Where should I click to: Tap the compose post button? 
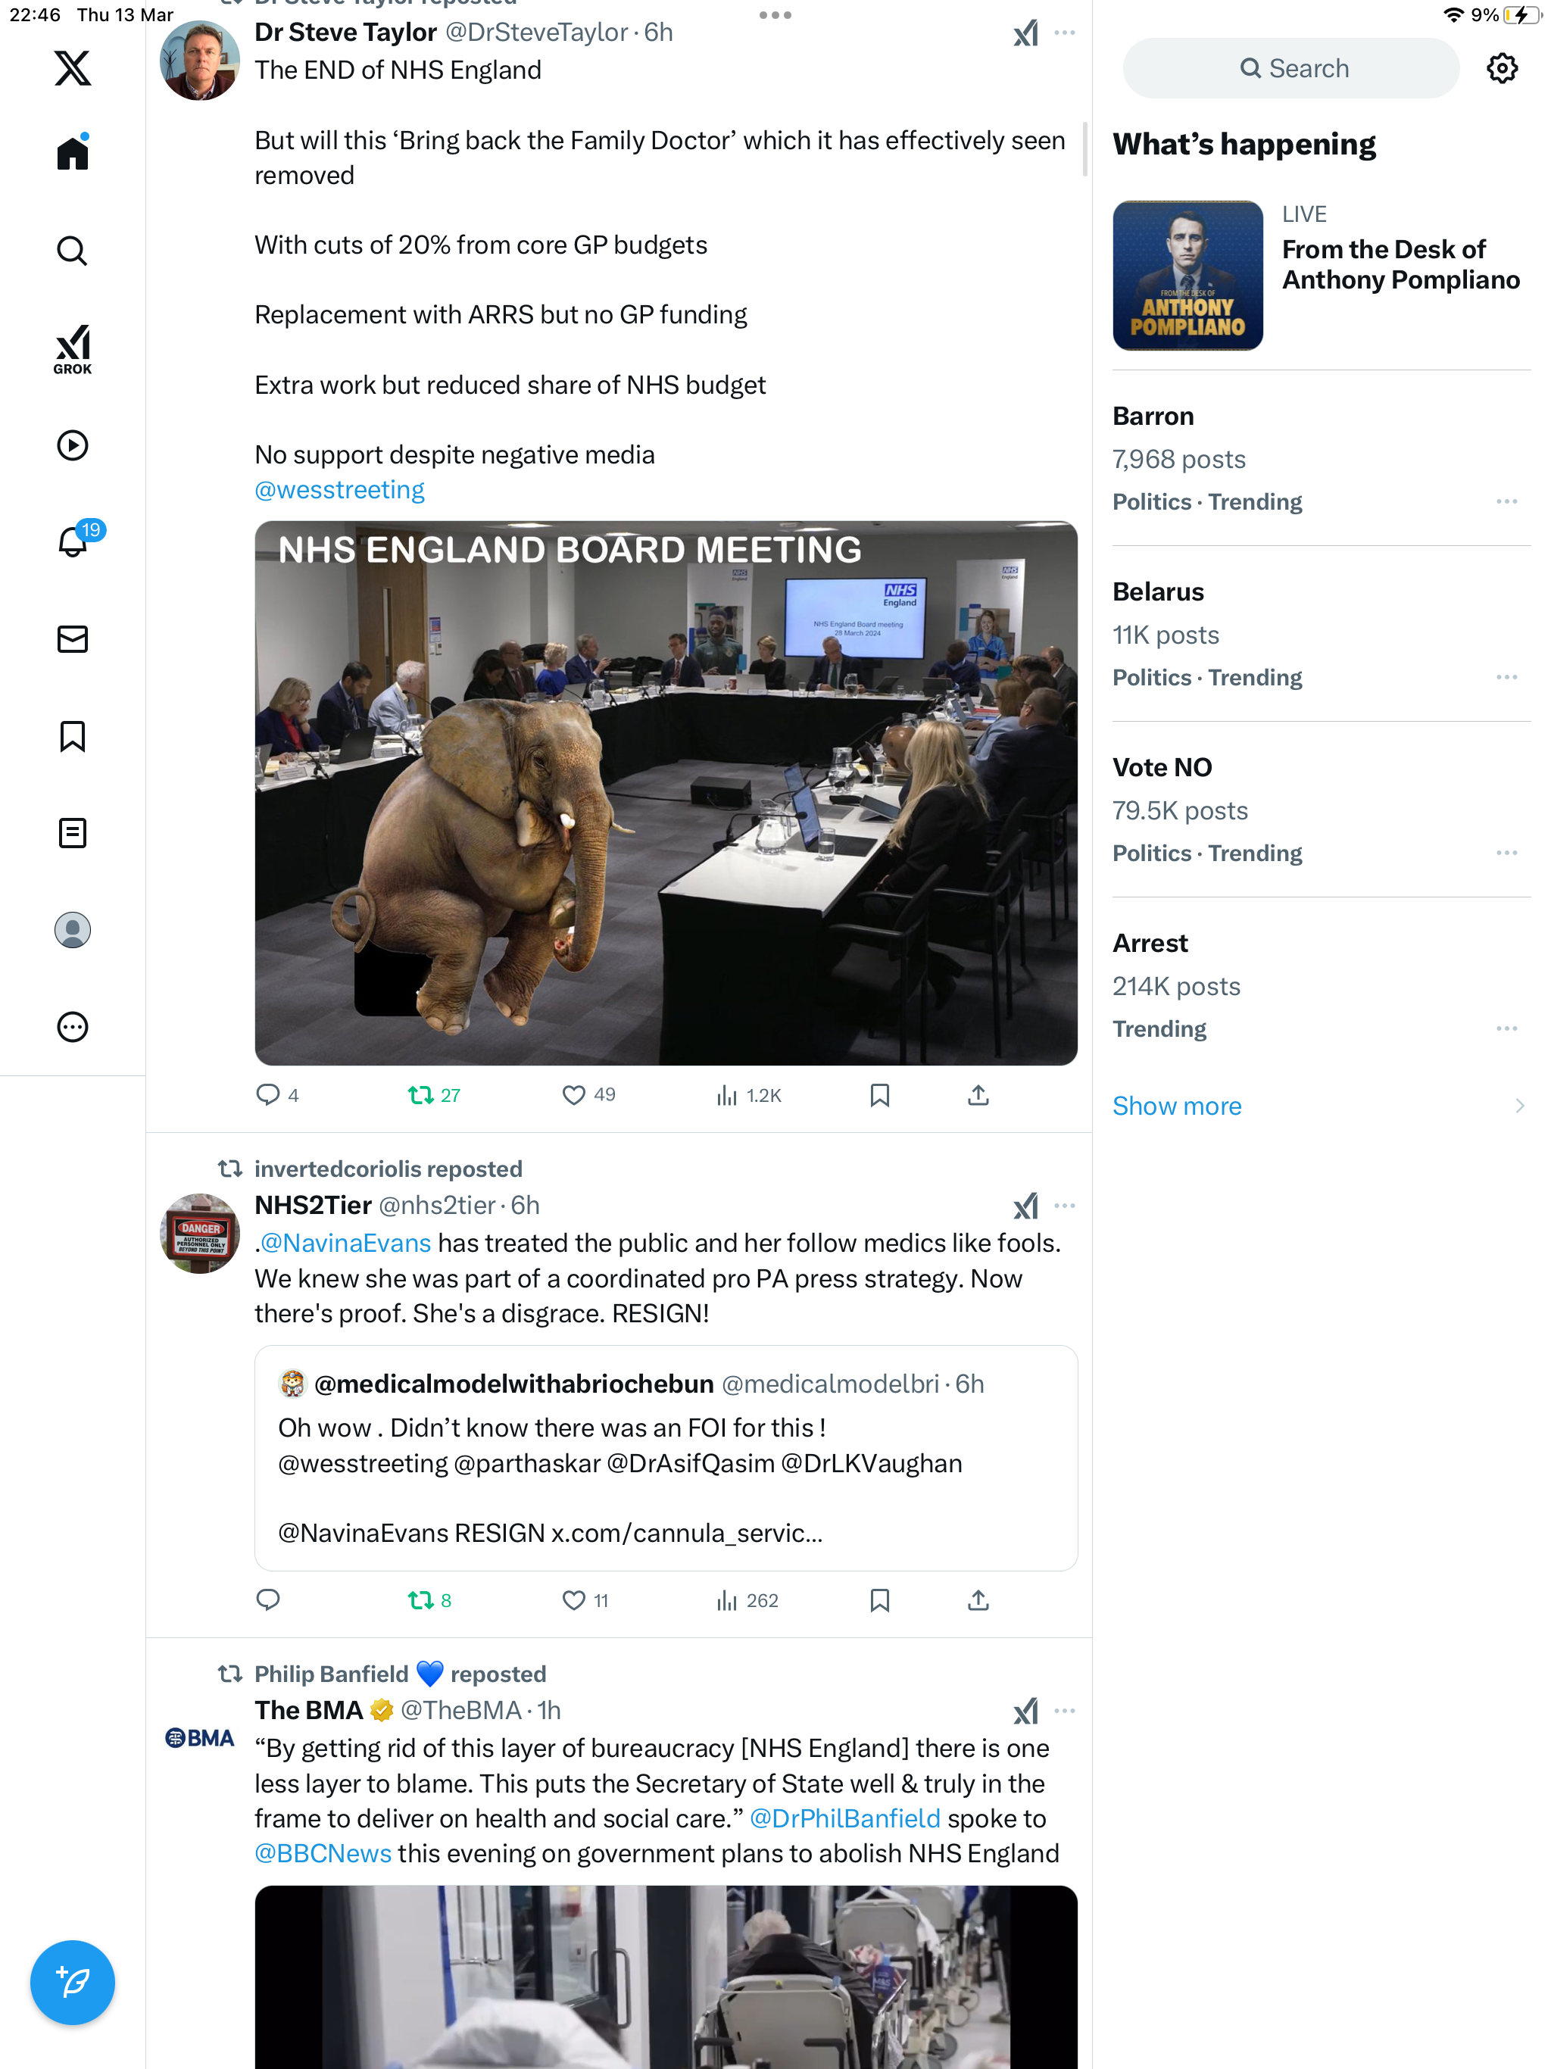[72, 1981]
